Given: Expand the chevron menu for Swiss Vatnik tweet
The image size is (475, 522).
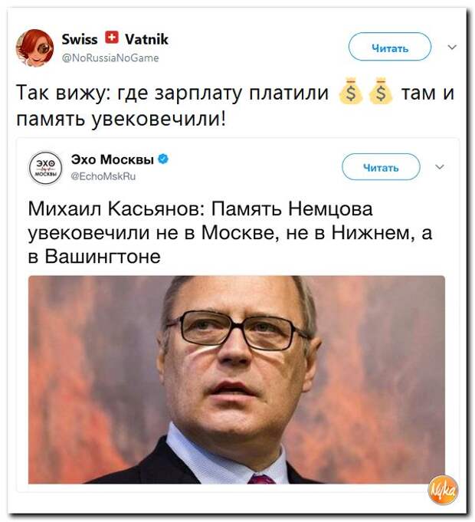Looking at the screenshot, I should click(x=452, y=47).
